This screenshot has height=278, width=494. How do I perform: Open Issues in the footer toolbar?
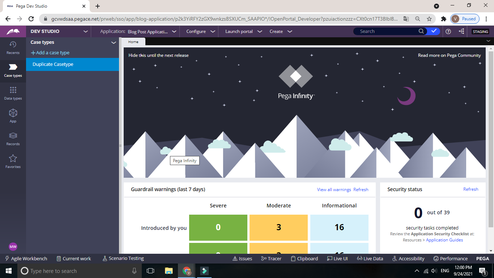[242, 258]
